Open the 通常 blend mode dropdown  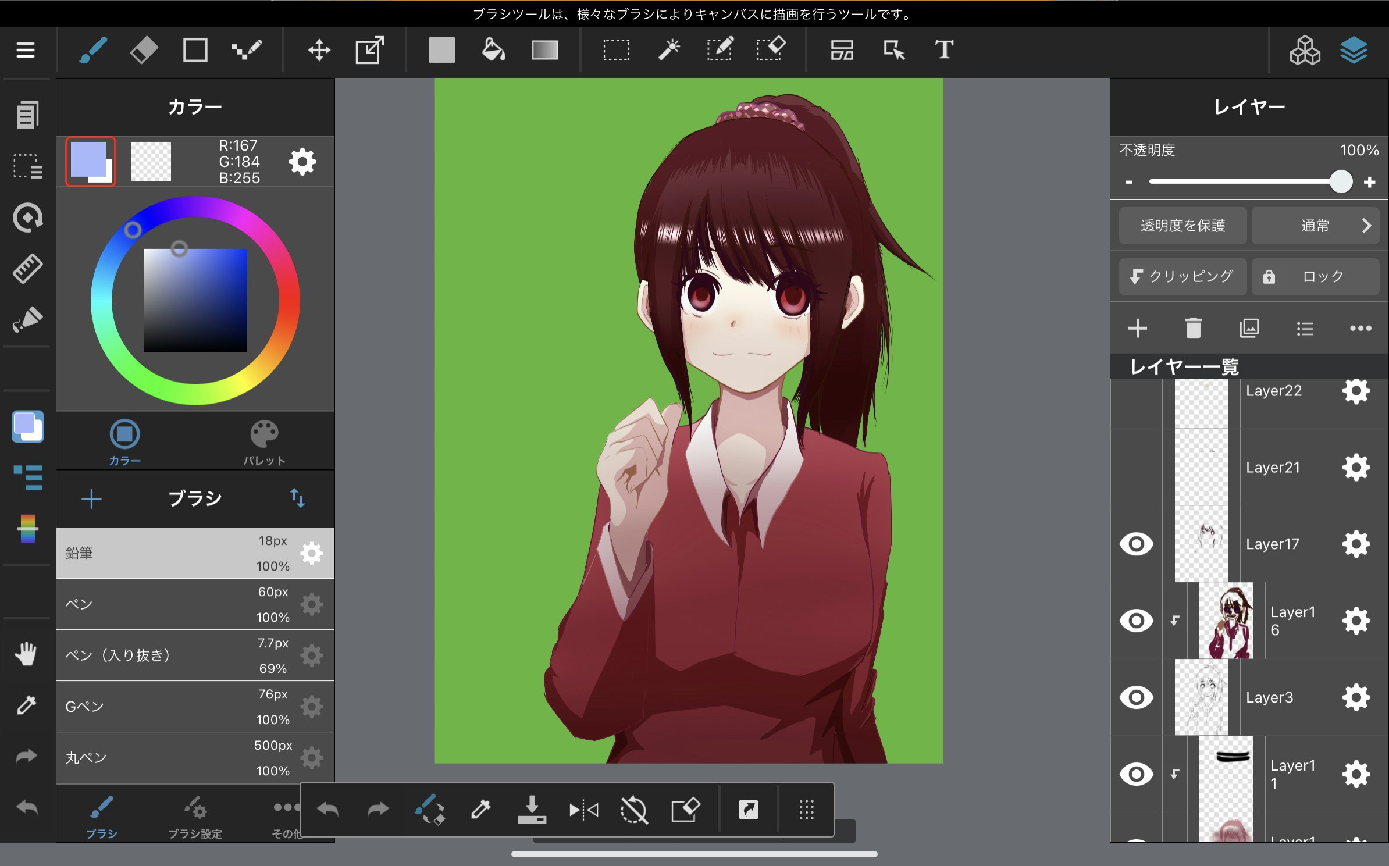coord(1315,226)
